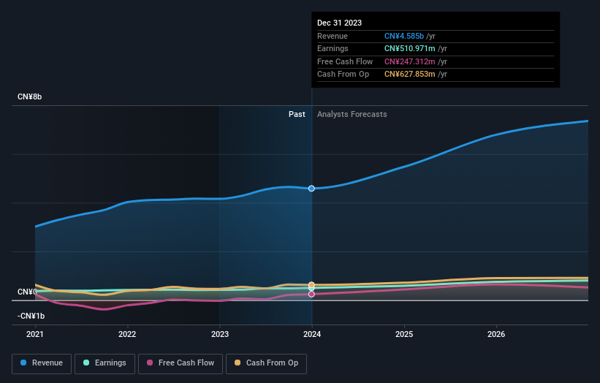This screenshot has width=600, height=383.
Task: Click the CN¥8b y-axis label
Action: point(29,96)
